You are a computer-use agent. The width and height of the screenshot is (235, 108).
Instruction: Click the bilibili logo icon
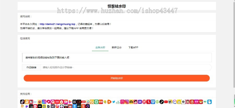click(x=35, y=102)
